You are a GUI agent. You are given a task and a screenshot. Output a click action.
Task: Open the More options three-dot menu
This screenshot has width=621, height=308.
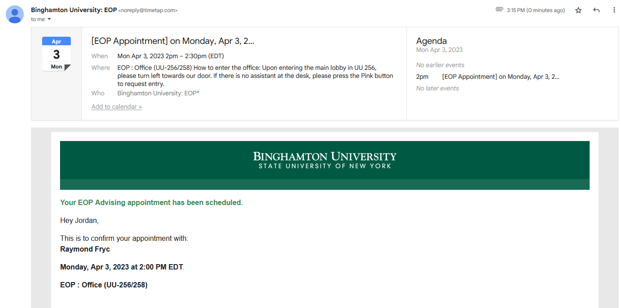(x=614, y=10)
